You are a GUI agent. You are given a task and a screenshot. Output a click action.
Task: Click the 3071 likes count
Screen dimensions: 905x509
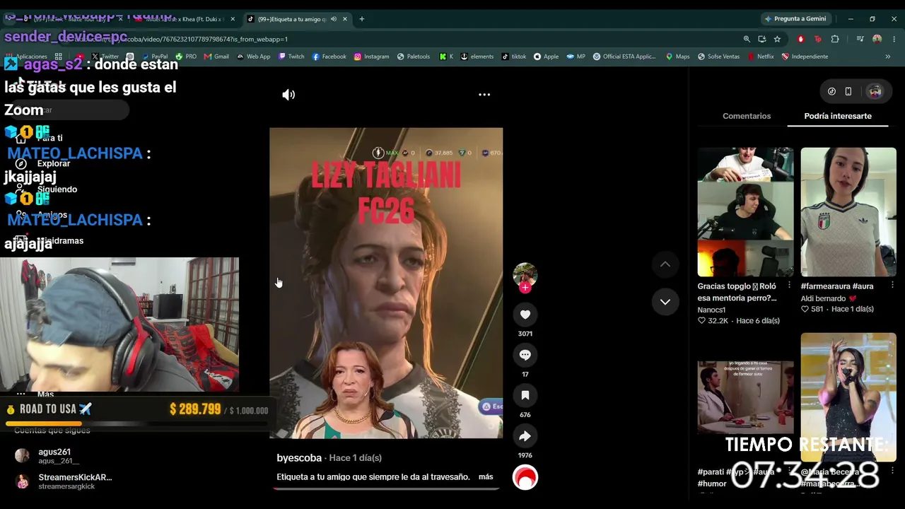(x=525, y=334)
